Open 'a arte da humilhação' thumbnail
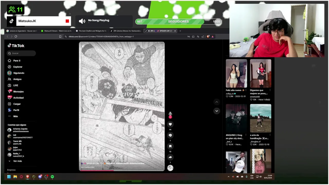329x185 pixels. 261,118
